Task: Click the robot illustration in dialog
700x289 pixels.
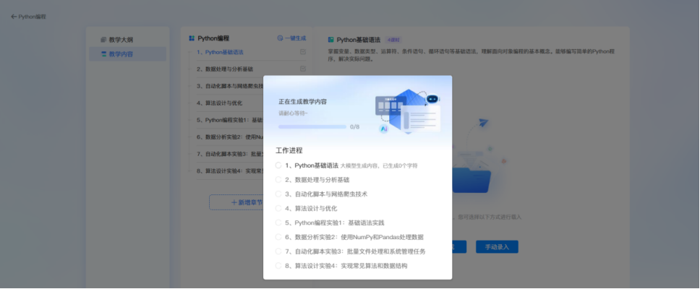Action: [432, 99]
